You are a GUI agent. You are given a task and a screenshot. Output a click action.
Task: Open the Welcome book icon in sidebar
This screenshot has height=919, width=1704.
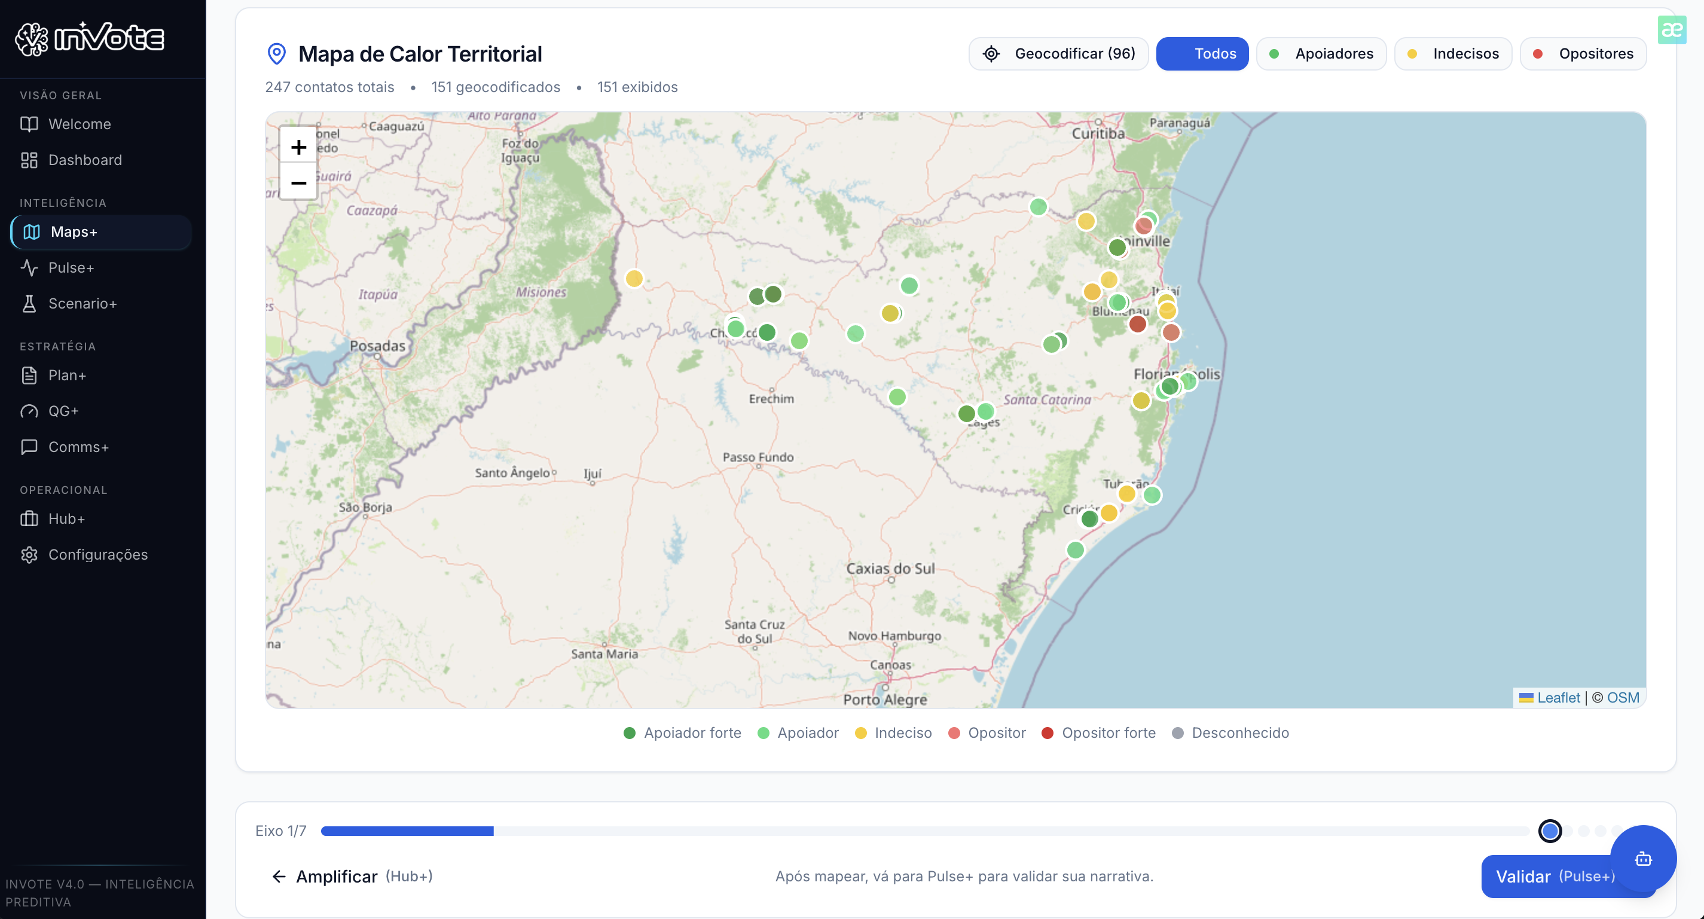pyautogui.click(x=29, y=124)
